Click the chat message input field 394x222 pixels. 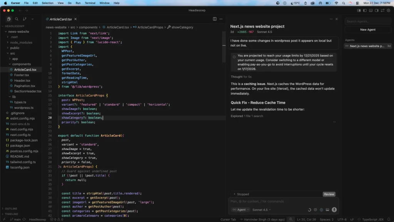283,201
